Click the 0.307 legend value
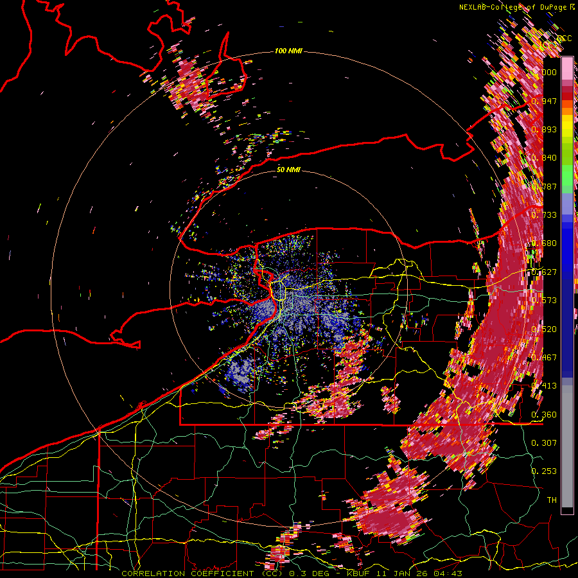Image resolution: width=578 pixels, height=578 pixels. (544, 442)
